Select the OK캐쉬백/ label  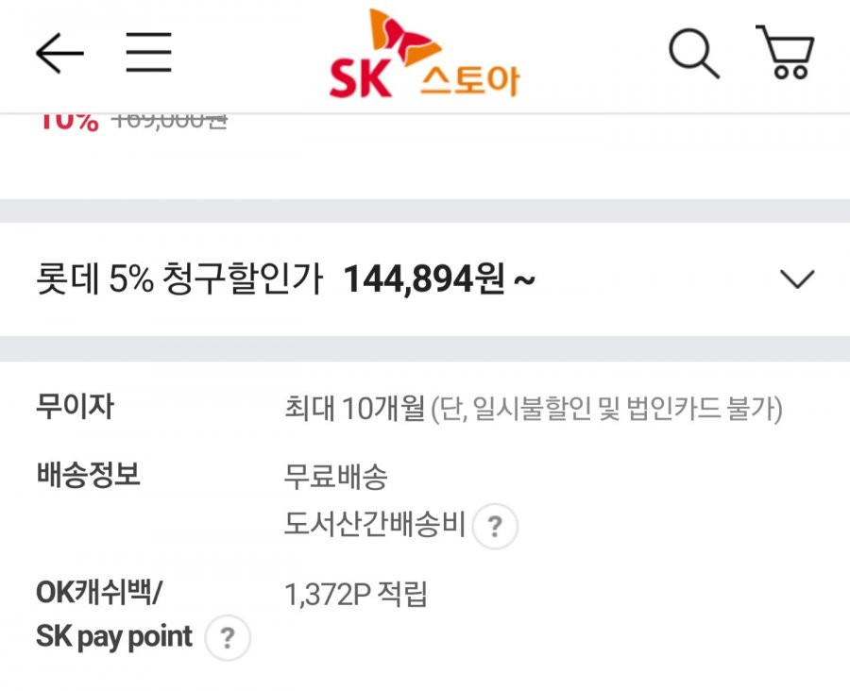click(98, 592)
